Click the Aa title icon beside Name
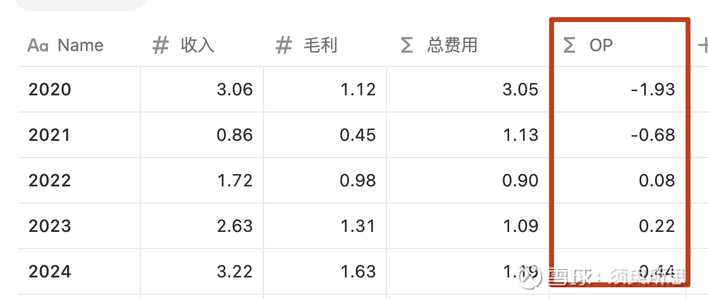Image resolution: width=708 pixels, height=299 pixels. 38,46
